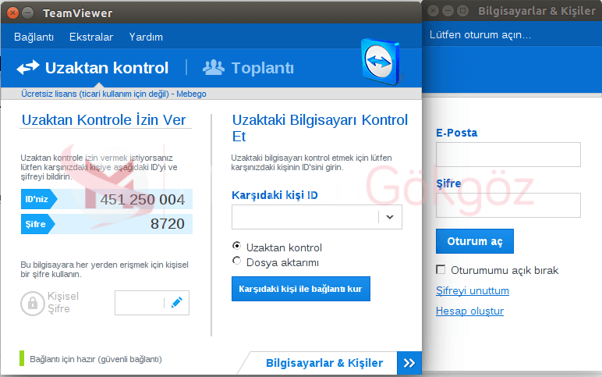
Task: Open the Bağlantı menu
Action: (34, 37)
